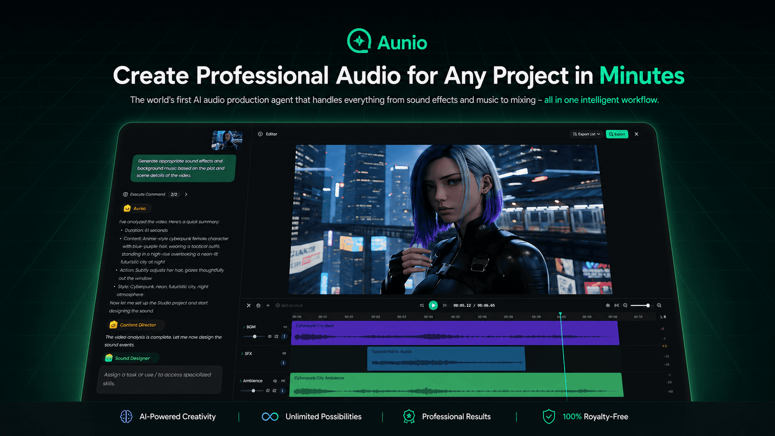Toggle mute on the Ambience track
775x436 pixels.
click(283, 380)
